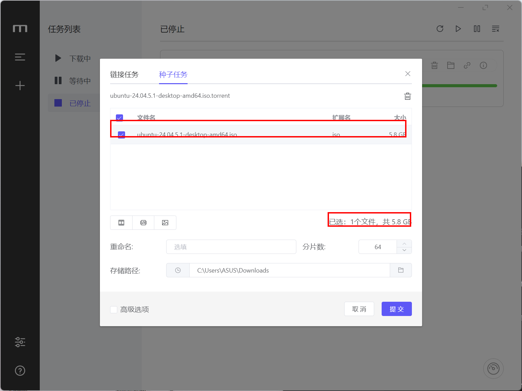
Task: Open preferences sliders icon in sidebar
Action: (20, 342)
